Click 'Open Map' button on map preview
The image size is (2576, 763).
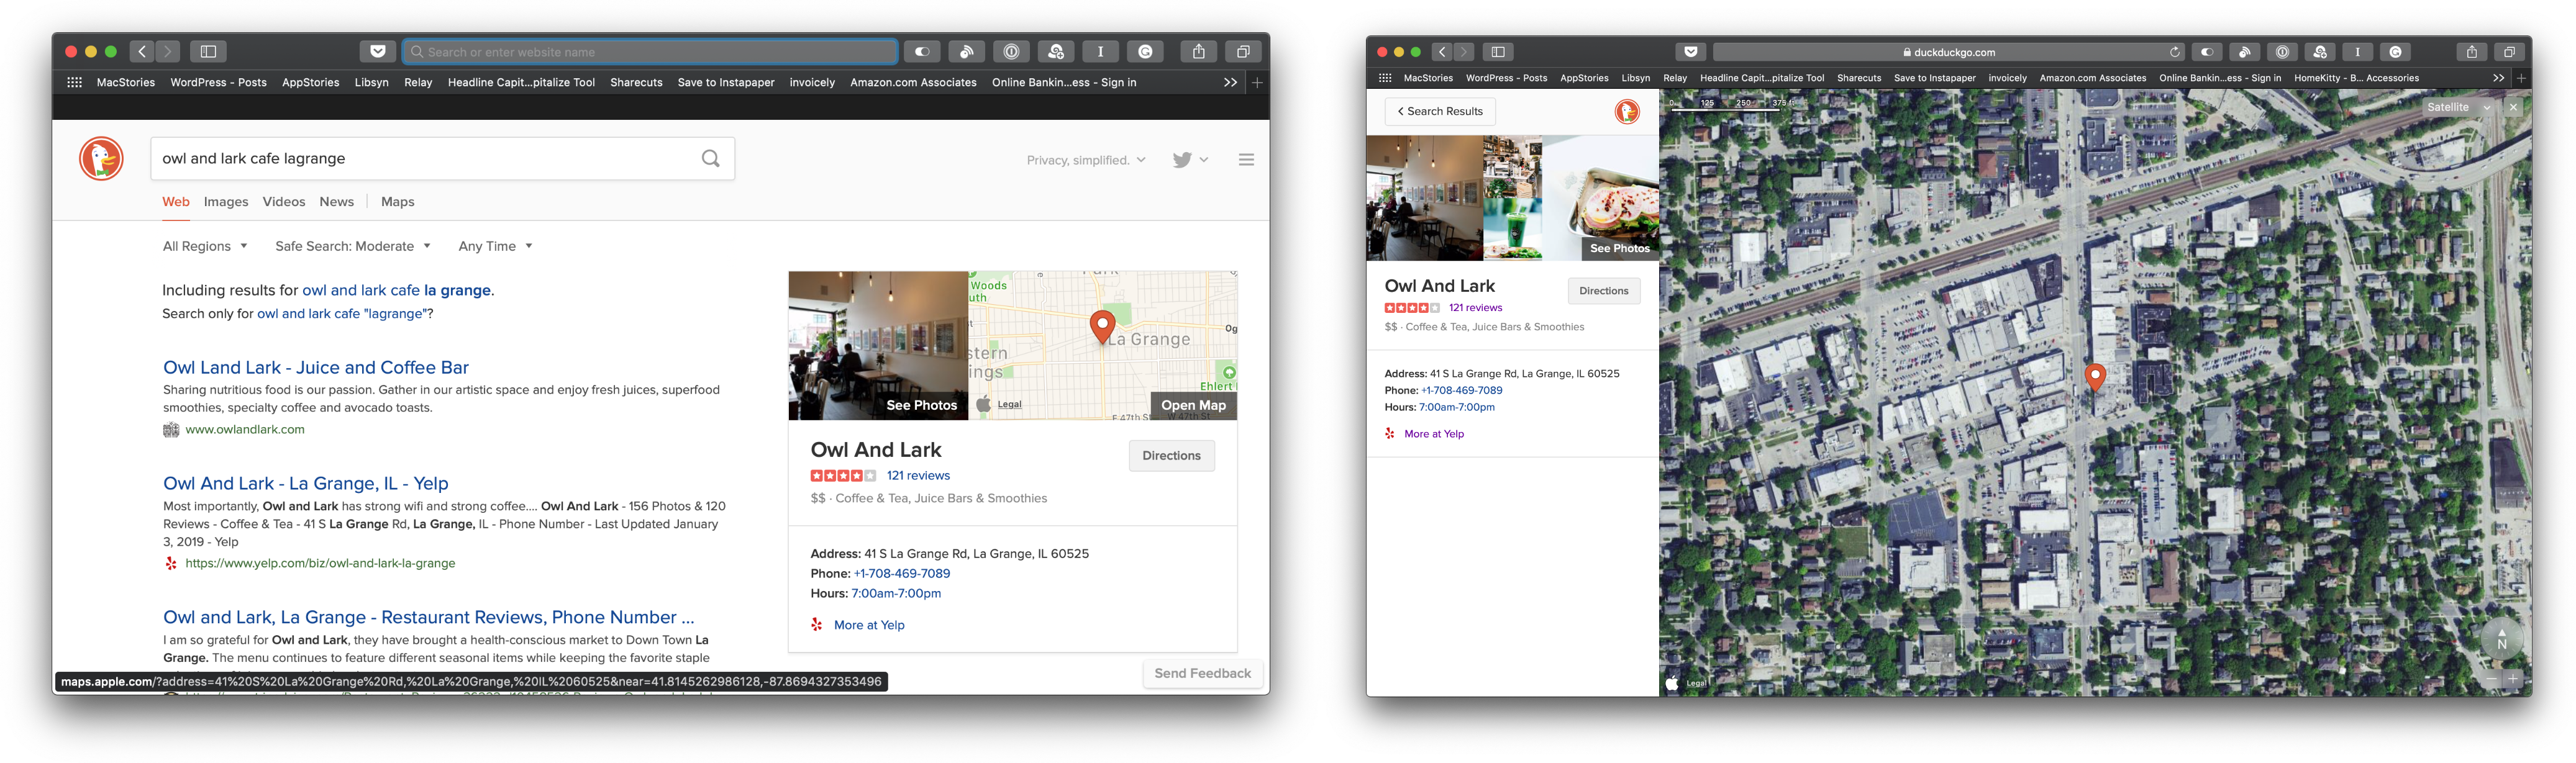tap(1193, 405)
